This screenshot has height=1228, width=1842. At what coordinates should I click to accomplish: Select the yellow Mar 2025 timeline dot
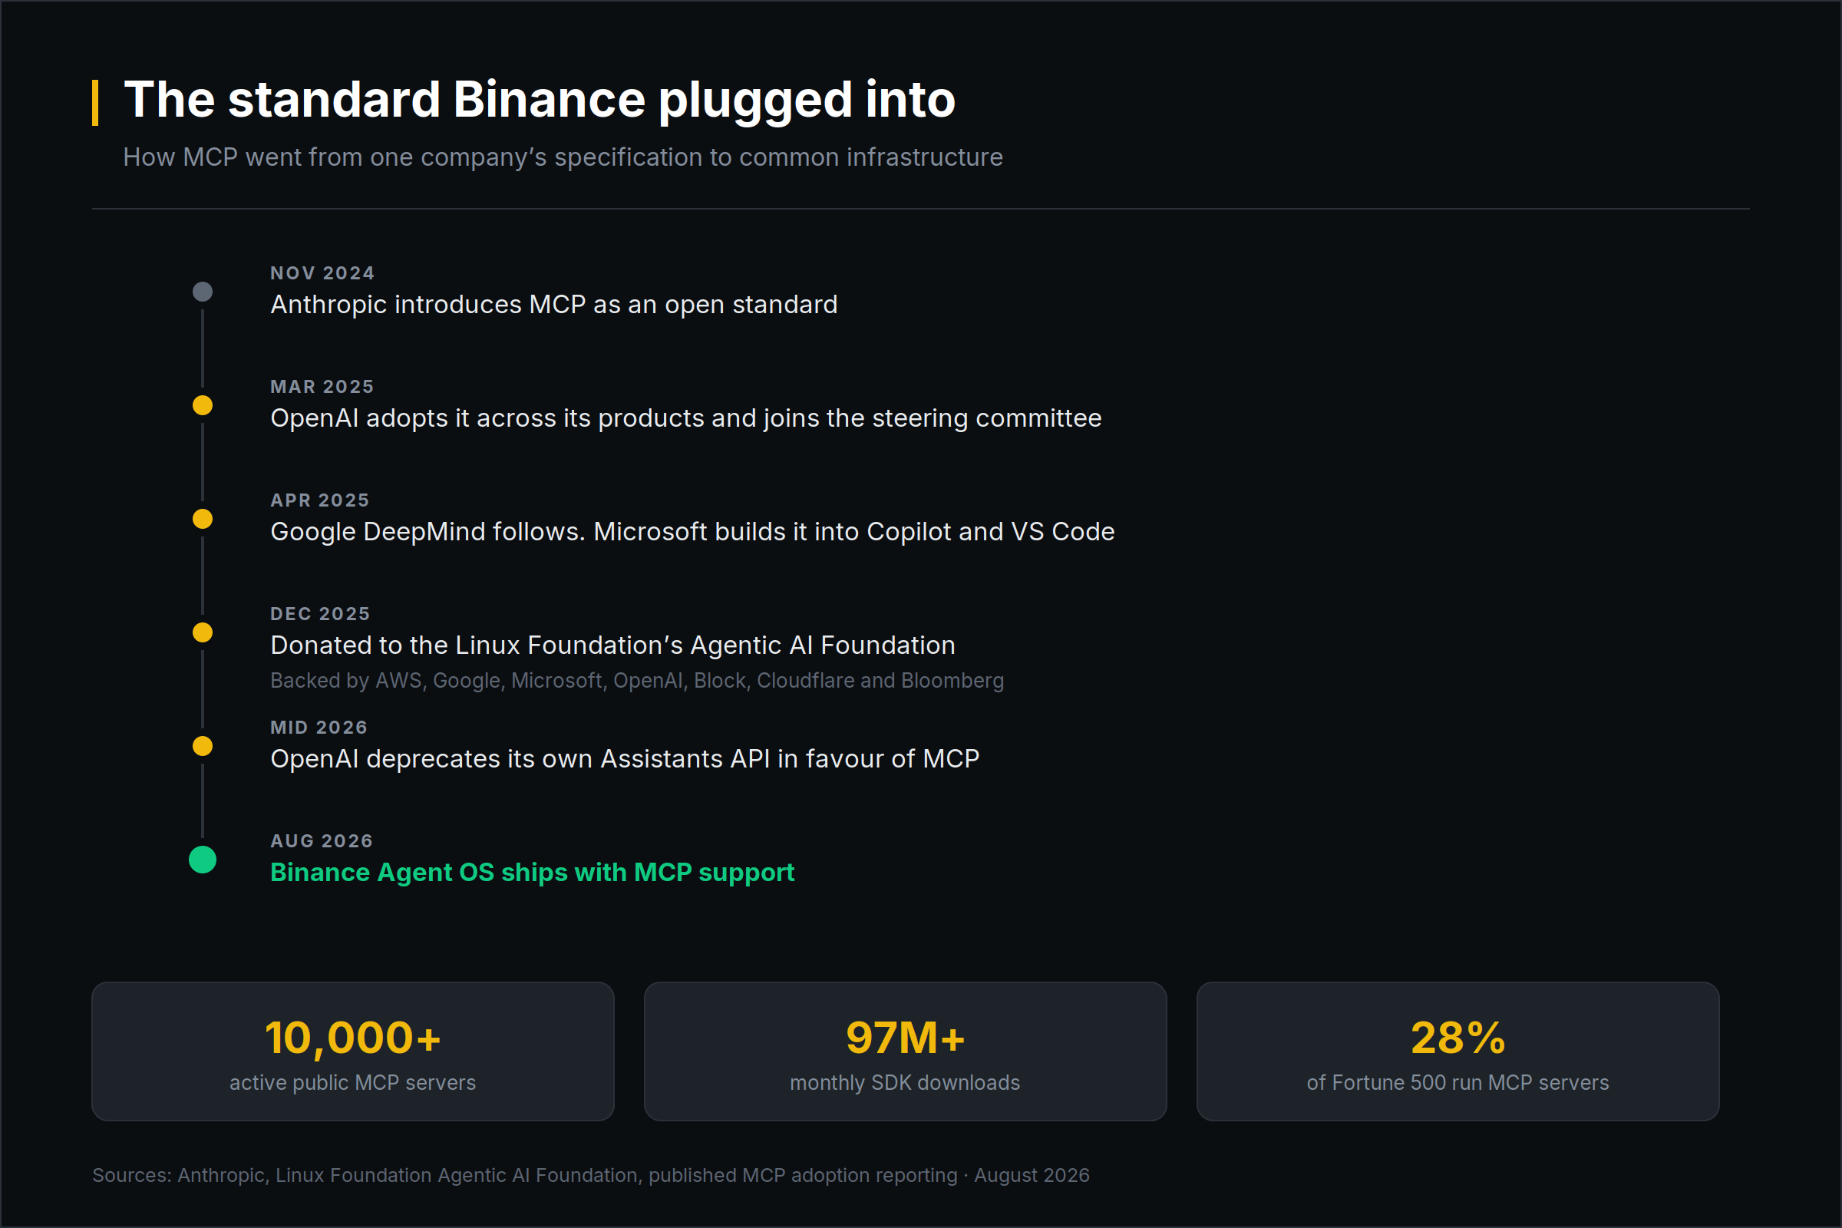point(203,406)
